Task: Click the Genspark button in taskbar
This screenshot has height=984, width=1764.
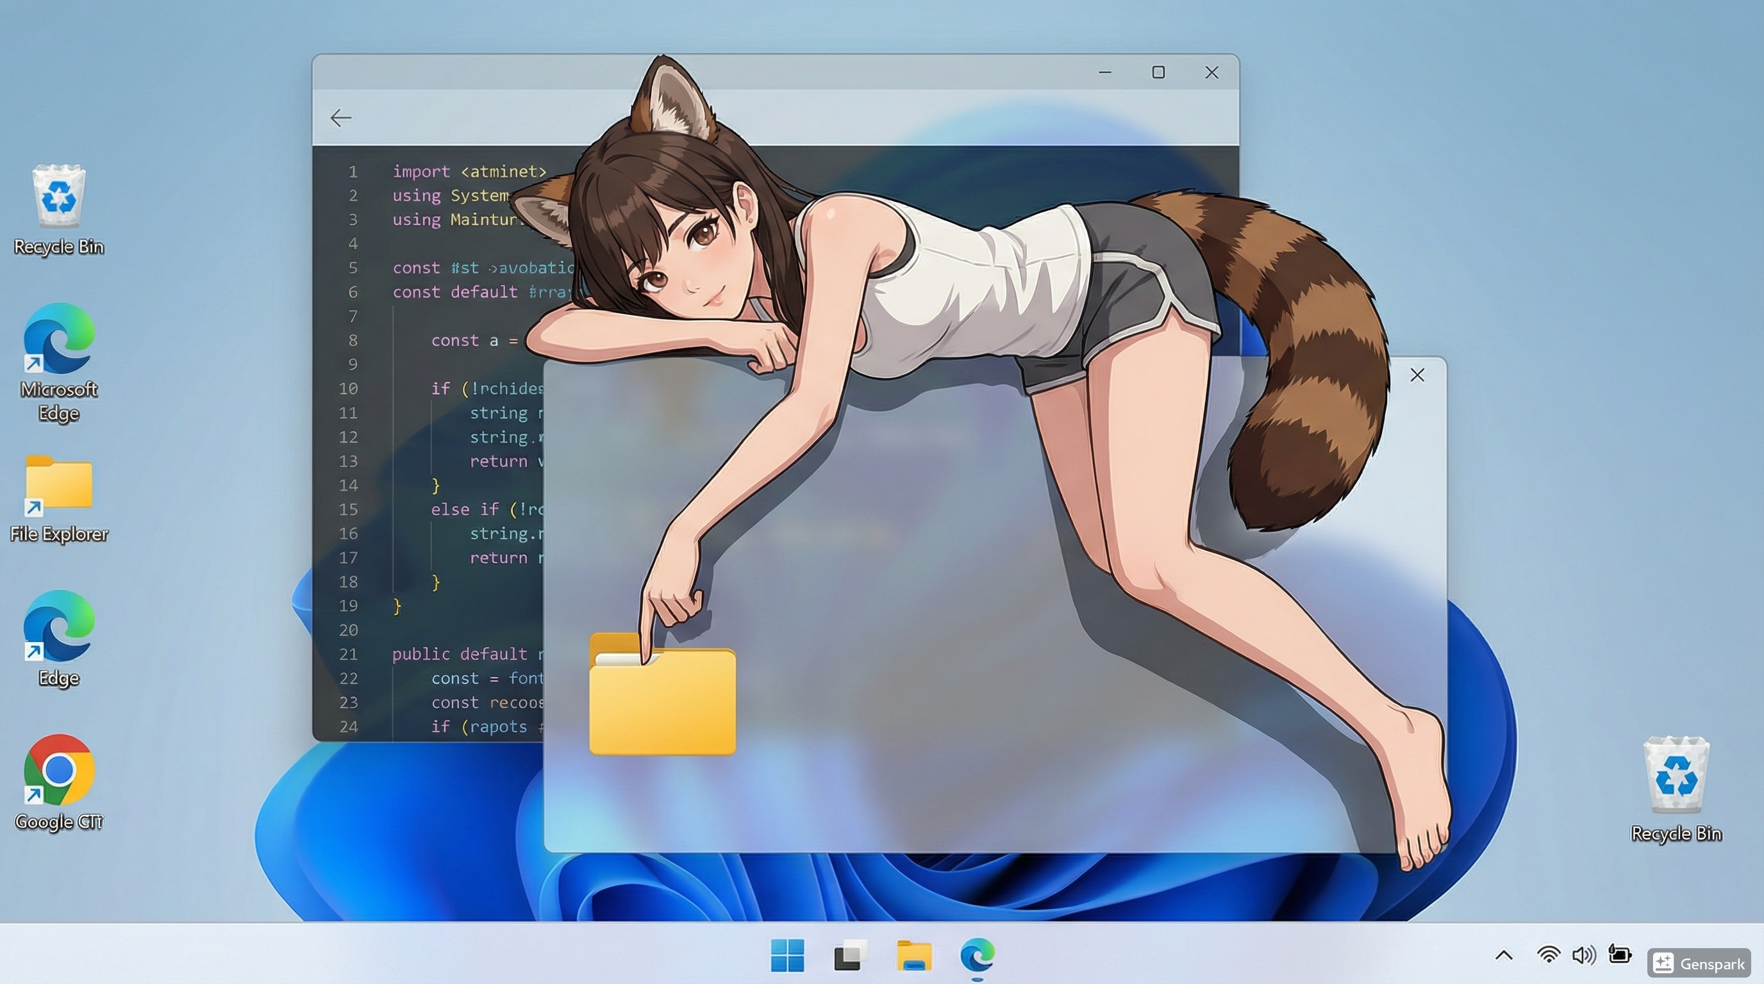Action: pyautogui.click(x=1700, y=963)
